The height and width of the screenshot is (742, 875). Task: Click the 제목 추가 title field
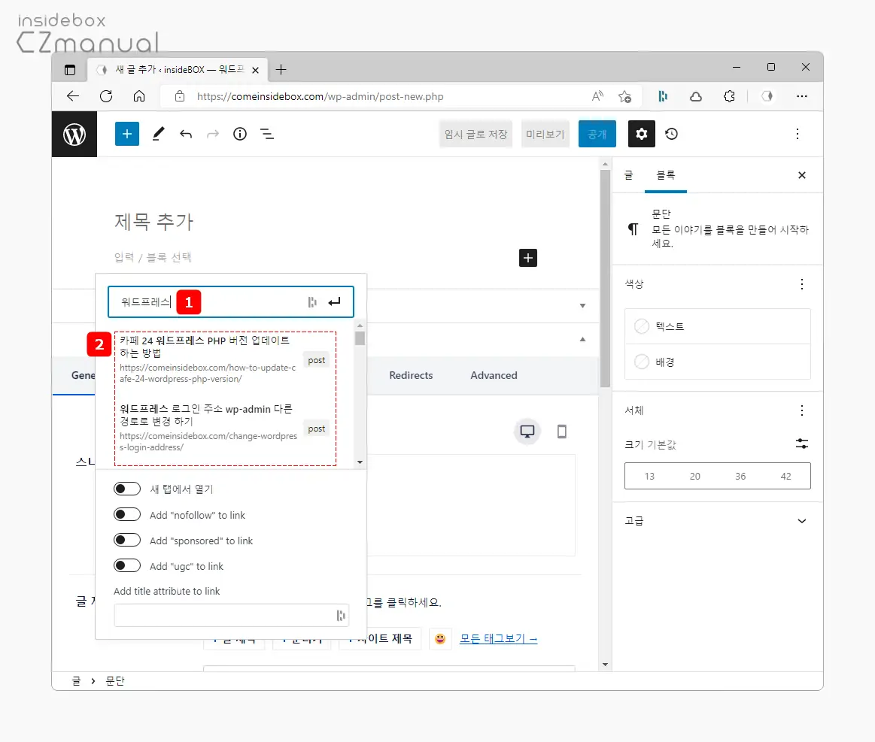154,221
